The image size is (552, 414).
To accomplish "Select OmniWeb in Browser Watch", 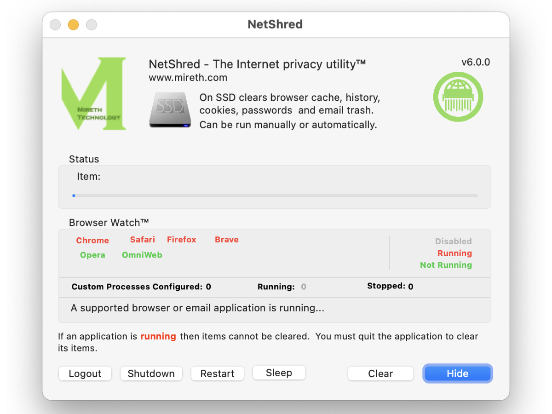I will coord(142,255).
